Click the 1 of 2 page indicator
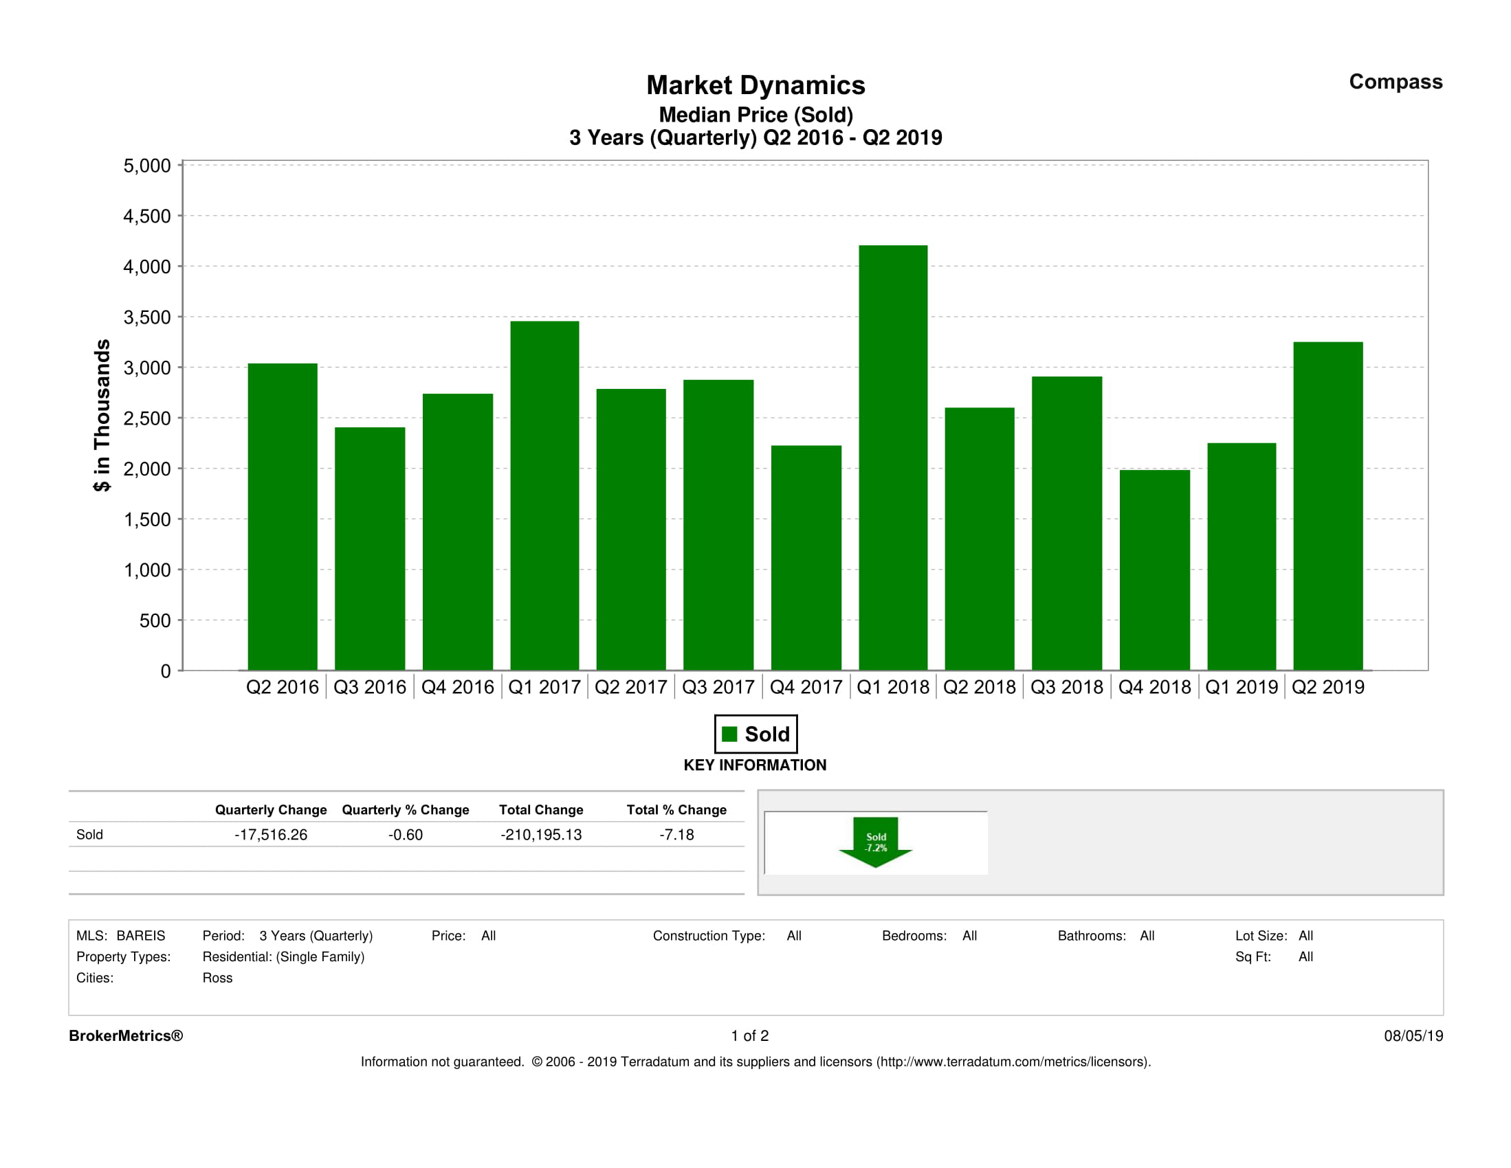The width and height of the screenshot is (1511, 1168). pyautogui.click(x=749, y=1035)
